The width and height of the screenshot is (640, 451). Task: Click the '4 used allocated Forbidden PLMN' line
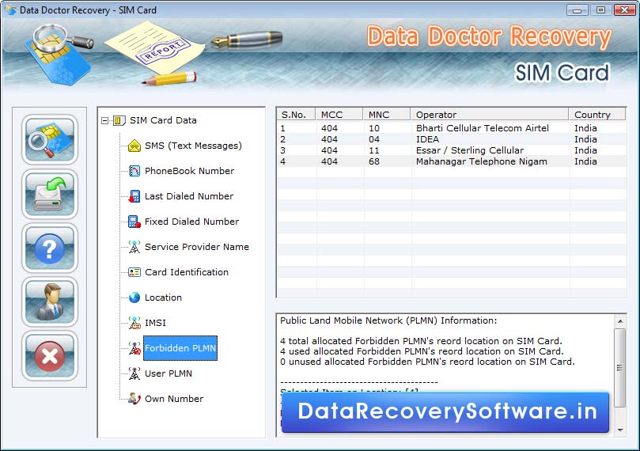pos(422,351)
